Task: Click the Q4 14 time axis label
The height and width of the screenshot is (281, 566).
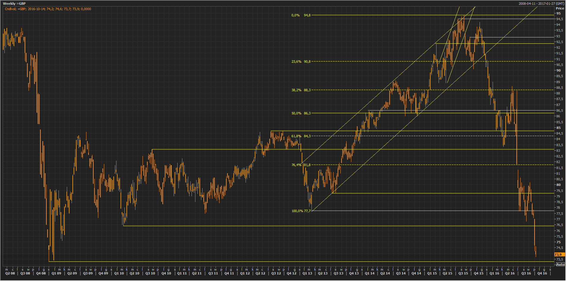Action: (416, 273)
